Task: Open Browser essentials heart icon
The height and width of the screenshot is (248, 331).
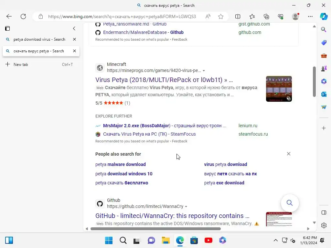Action: pos(281,16)
